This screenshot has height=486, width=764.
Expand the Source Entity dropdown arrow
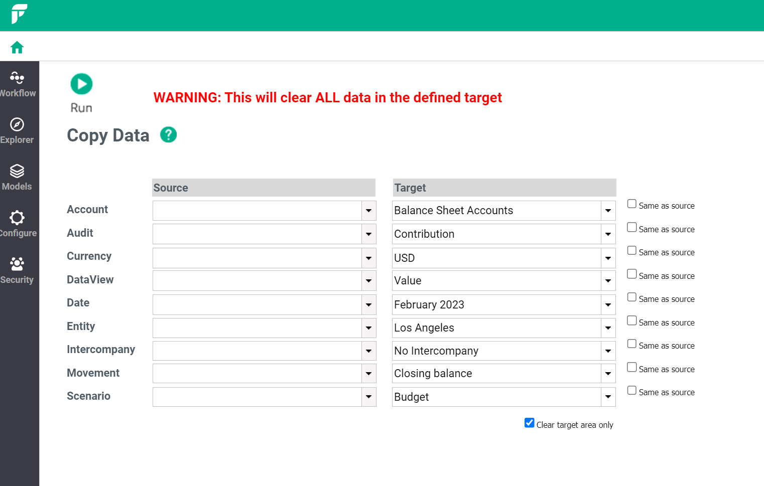[x=368, y=328]
